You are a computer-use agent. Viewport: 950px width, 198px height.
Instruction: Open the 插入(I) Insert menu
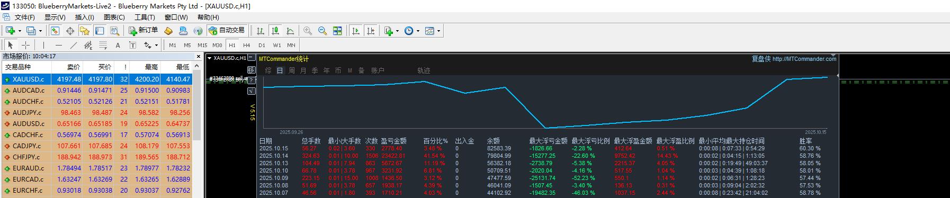[84, 17]
